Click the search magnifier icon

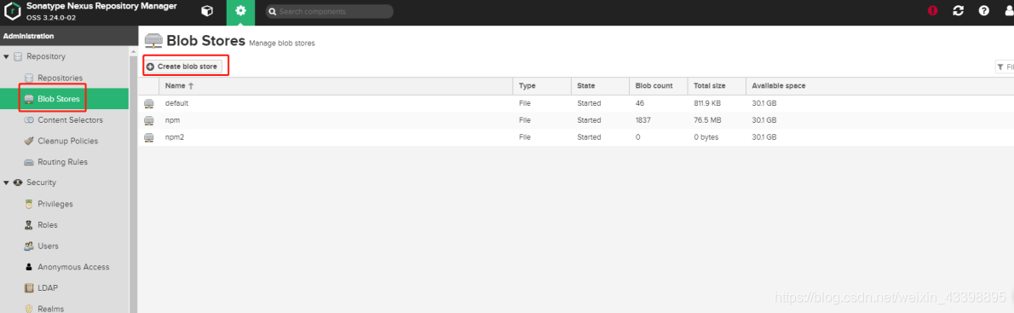[x=273, y=12]
